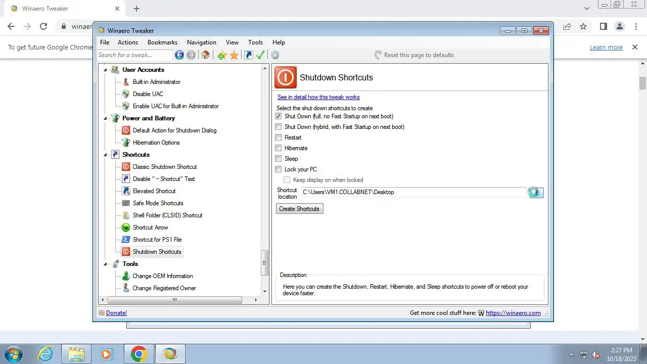Image resolution: width=647 pixels, height=364 pixels.
Task: Click the Safe Mode Shortcuts icon
Action: tap(126, 203)
